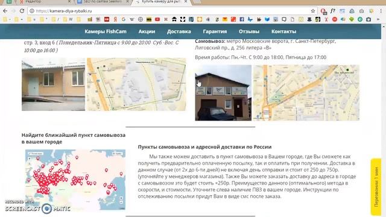Click Найдите ближайший пункт самовывоза heading
This screenshot has width=386, height=217.
pyautogui.click(x=74, y=138)
